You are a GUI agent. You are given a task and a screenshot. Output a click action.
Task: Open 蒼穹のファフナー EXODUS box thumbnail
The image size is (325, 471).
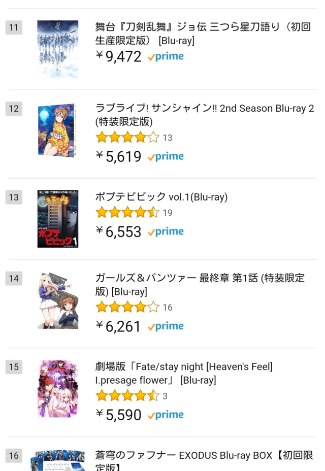pos(58,460)
